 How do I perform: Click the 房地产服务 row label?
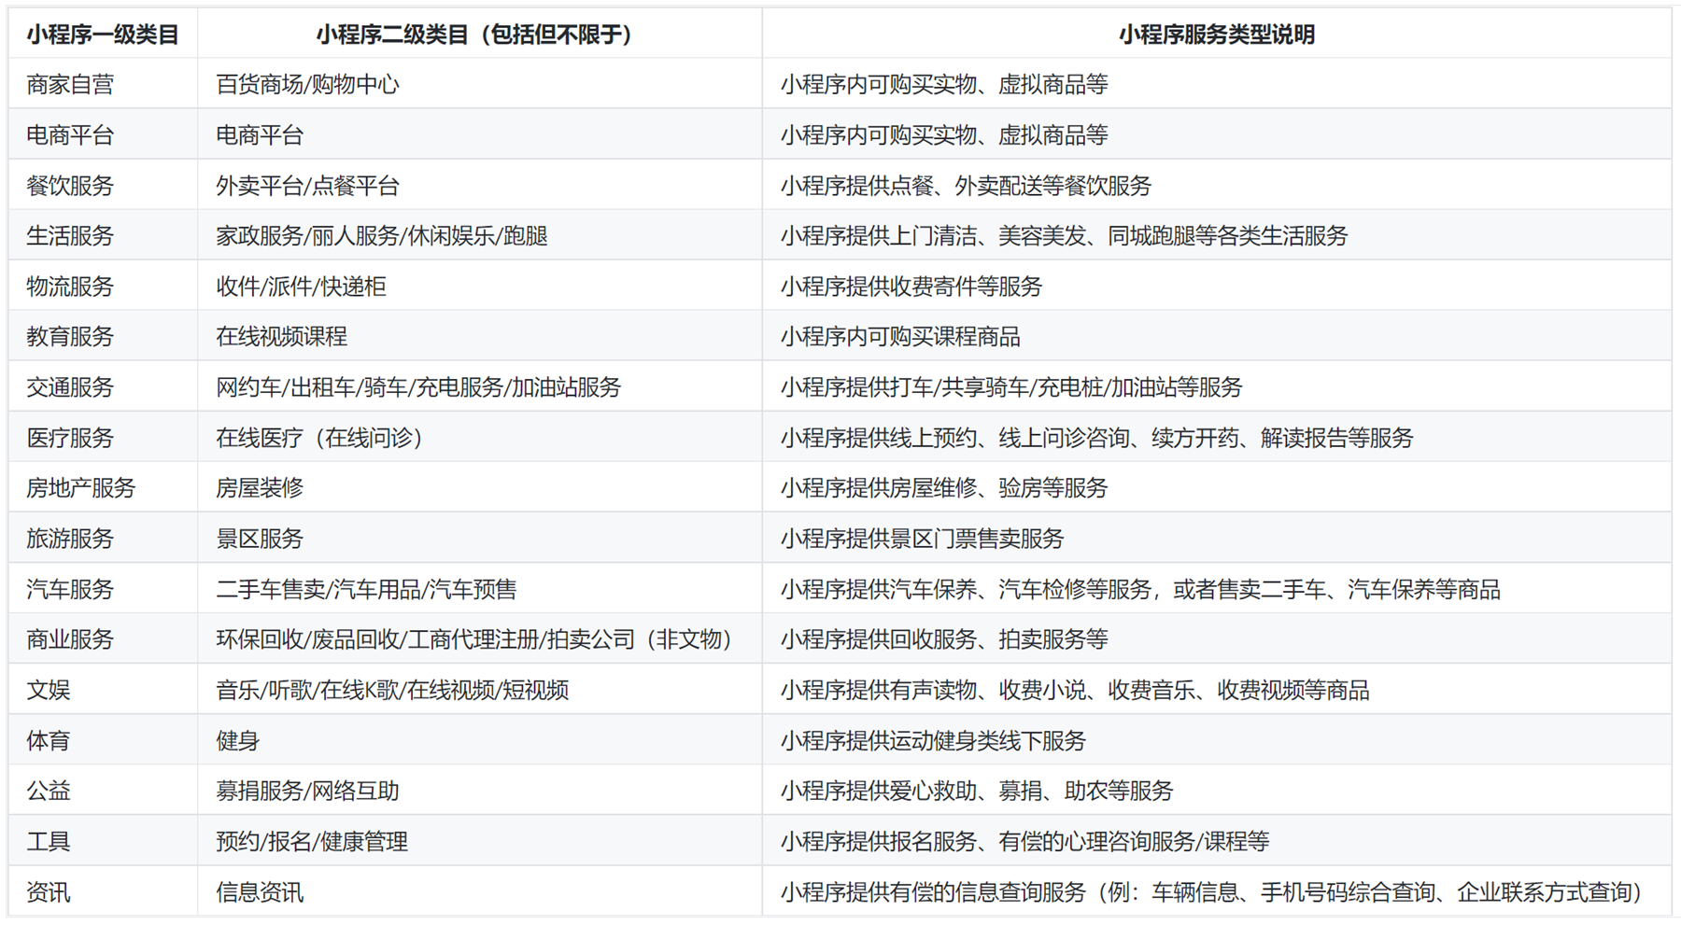click(x=79, y=487)
